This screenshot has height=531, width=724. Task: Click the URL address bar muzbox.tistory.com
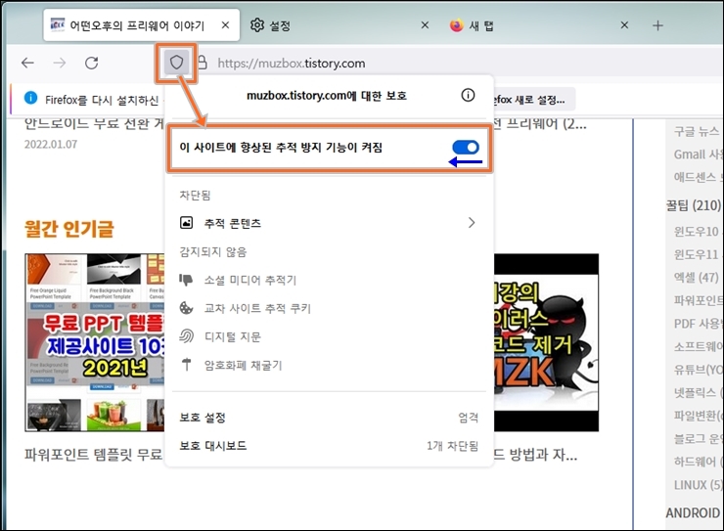(x=292, y=64)
